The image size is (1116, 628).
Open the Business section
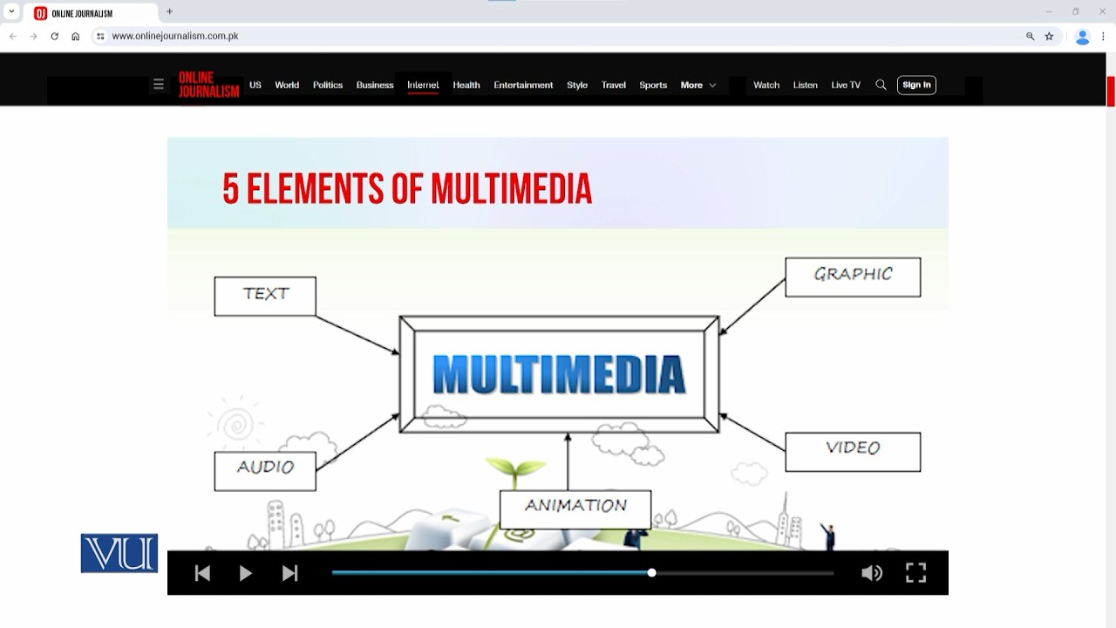[x=375, y=85]
